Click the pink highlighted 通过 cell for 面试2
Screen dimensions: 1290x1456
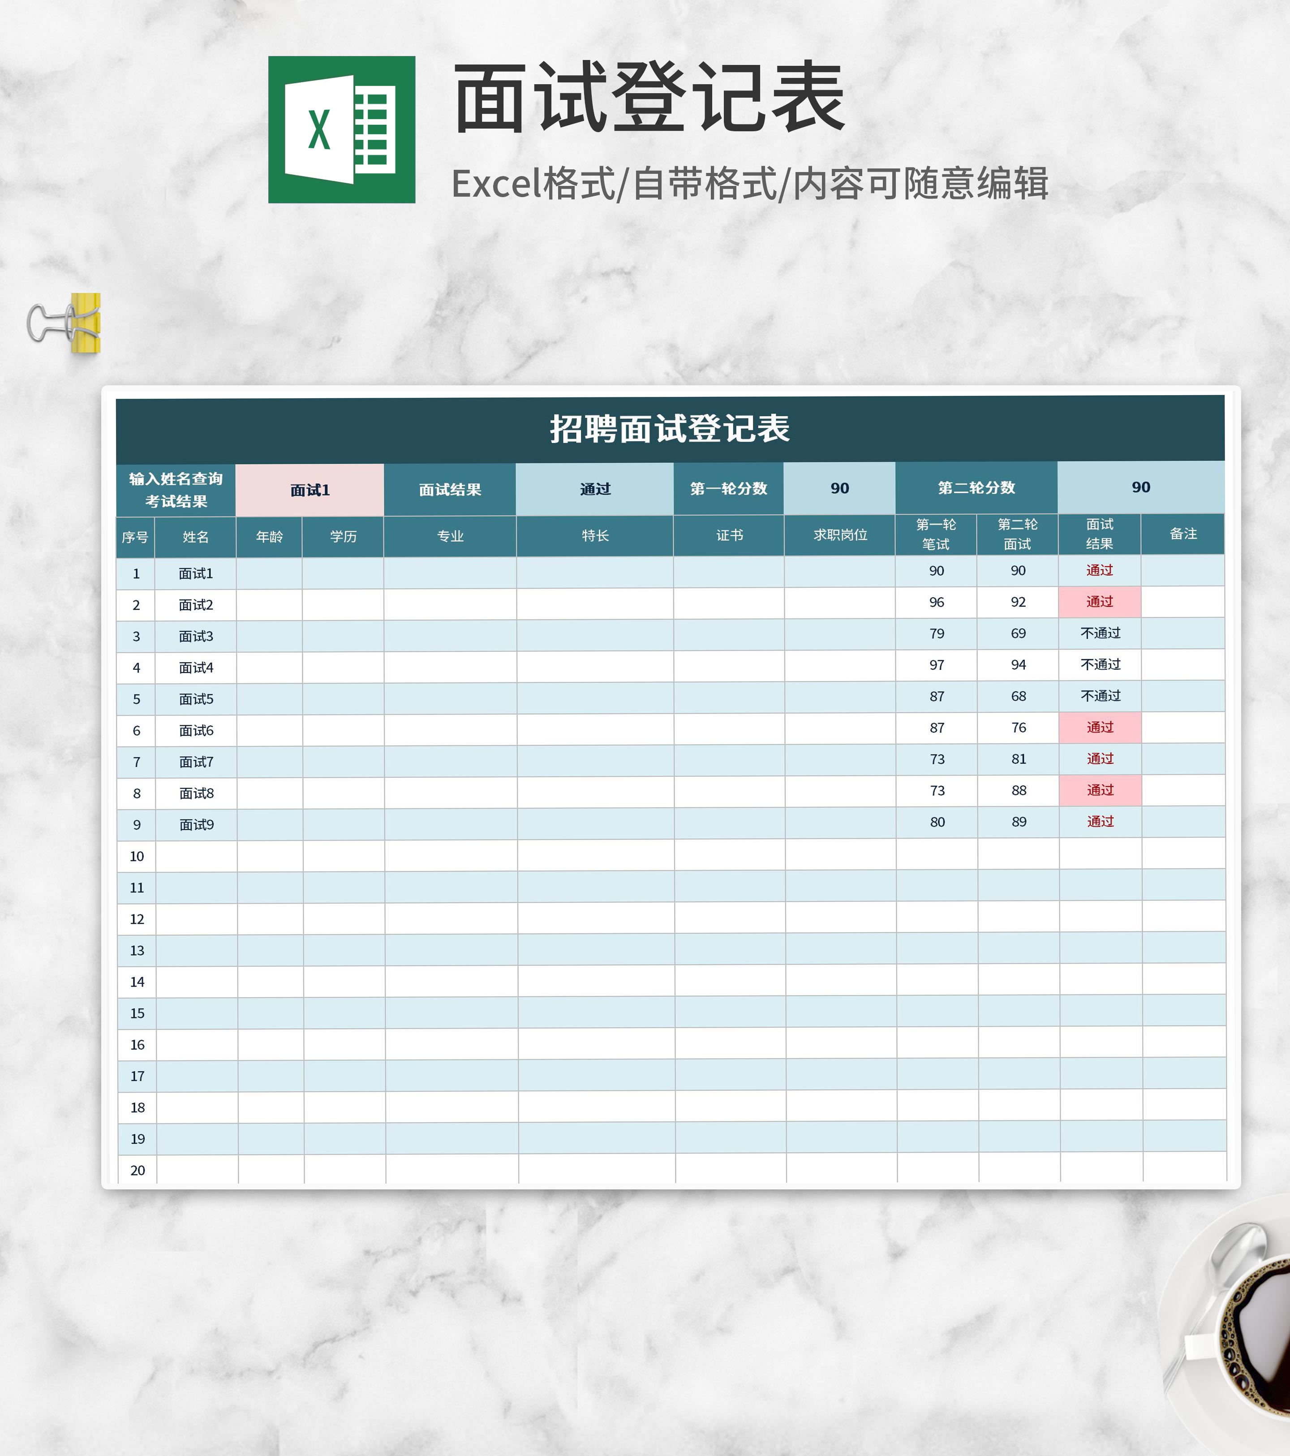pos(1099,602)
